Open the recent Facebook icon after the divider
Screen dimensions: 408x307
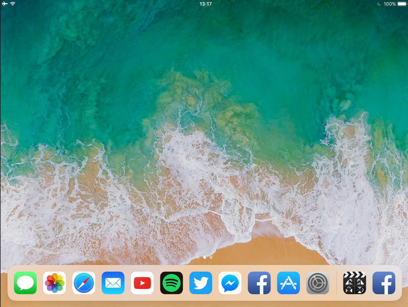384,283
